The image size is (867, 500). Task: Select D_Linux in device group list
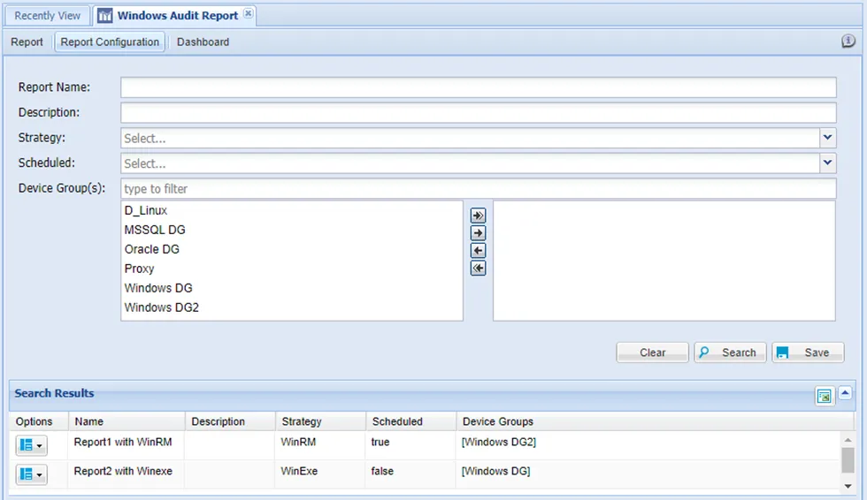point(292,210)
